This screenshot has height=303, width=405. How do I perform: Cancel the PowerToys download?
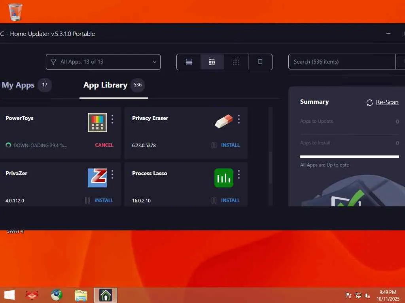[x=104, y=145]
